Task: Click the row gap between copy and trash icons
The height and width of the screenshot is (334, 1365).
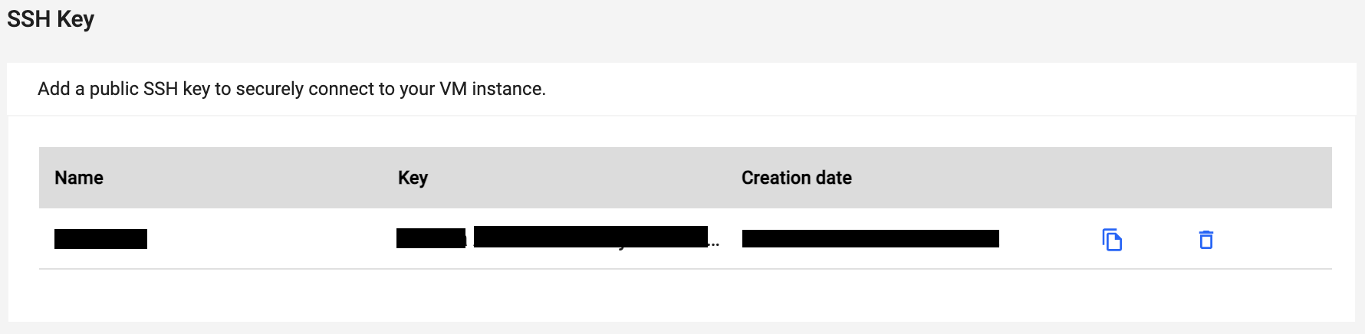Action: 1159,240
